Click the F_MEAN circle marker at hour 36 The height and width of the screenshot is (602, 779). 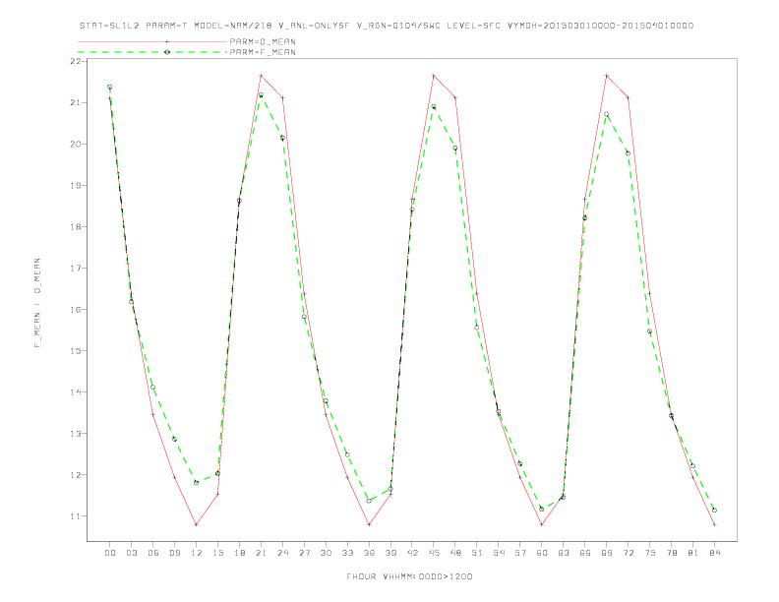click(x=369, y=501)
